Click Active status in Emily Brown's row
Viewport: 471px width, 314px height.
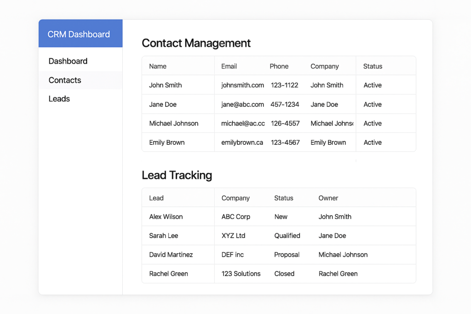pyautogui.click(x=373, y=143)
